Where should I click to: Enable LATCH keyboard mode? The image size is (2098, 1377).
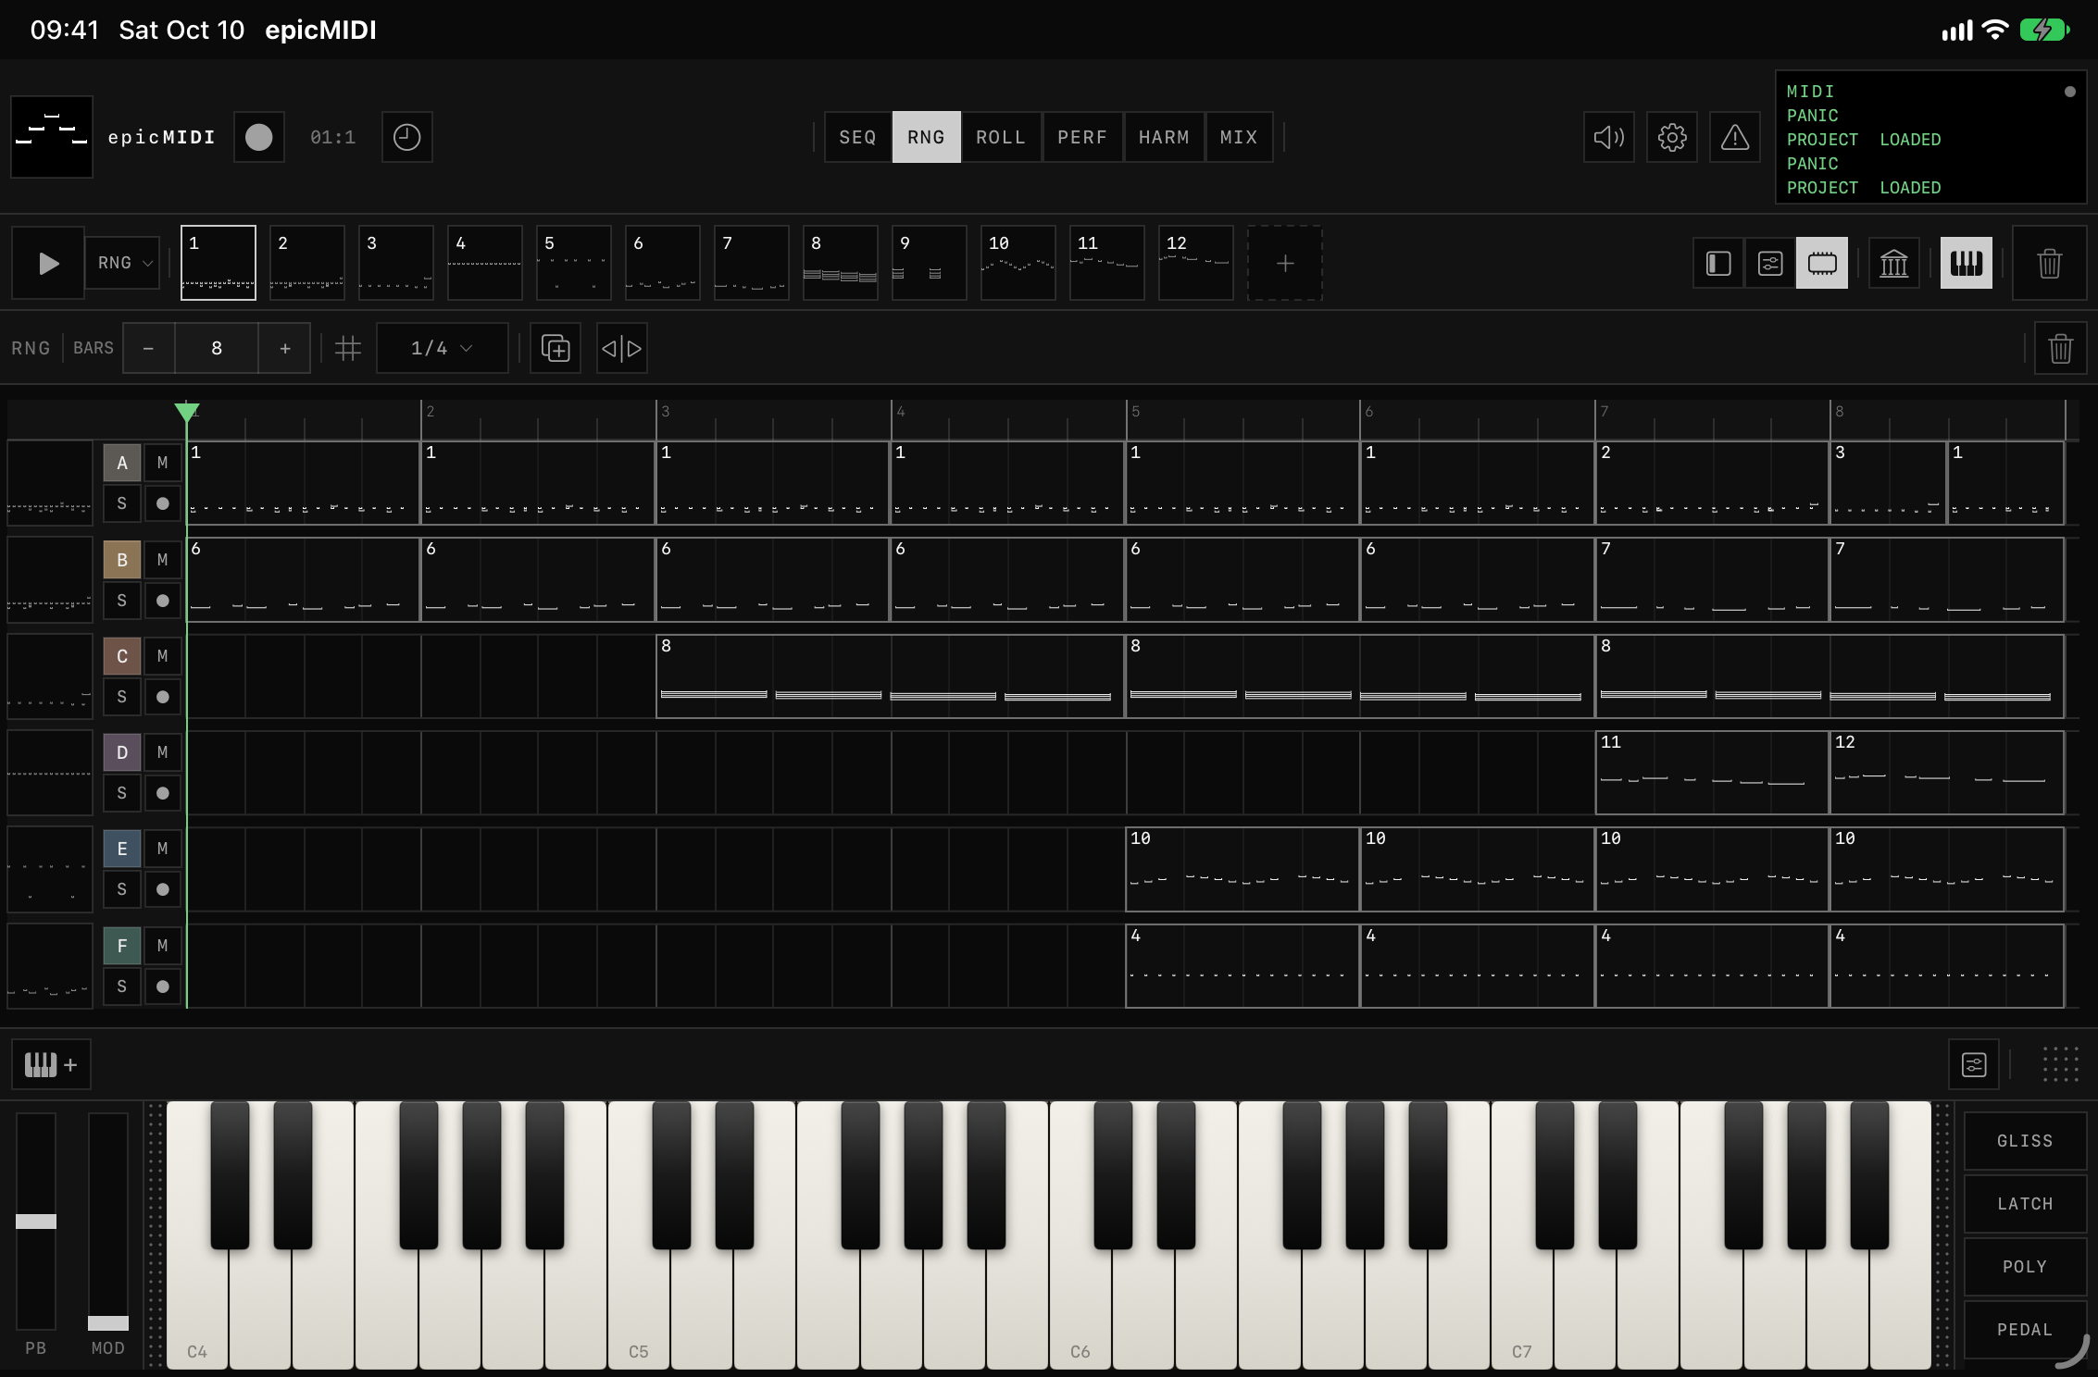pyautogui.click(x=2025, y=1204)
